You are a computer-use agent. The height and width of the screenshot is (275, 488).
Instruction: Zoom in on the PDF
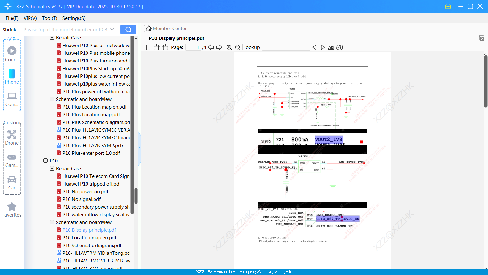[x=229, y=47]
